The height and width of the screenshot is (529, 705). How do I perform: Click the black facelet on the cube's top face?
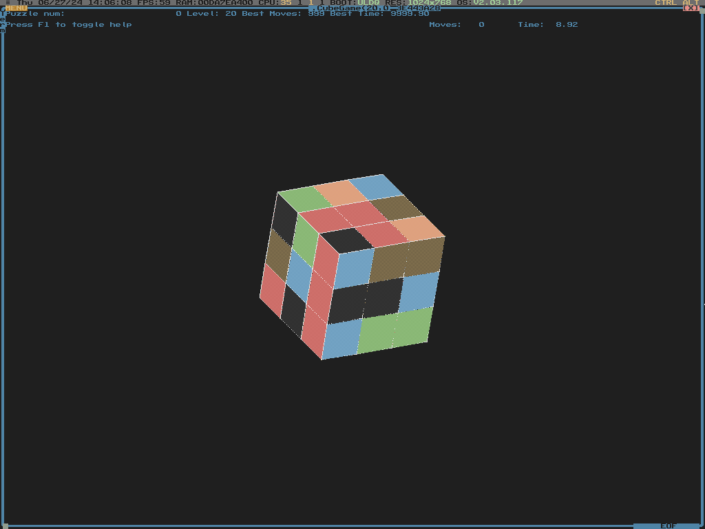(346, 240)
